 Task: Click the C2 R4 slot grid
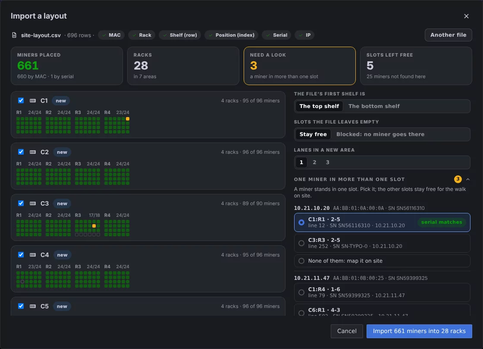[117, 177]
